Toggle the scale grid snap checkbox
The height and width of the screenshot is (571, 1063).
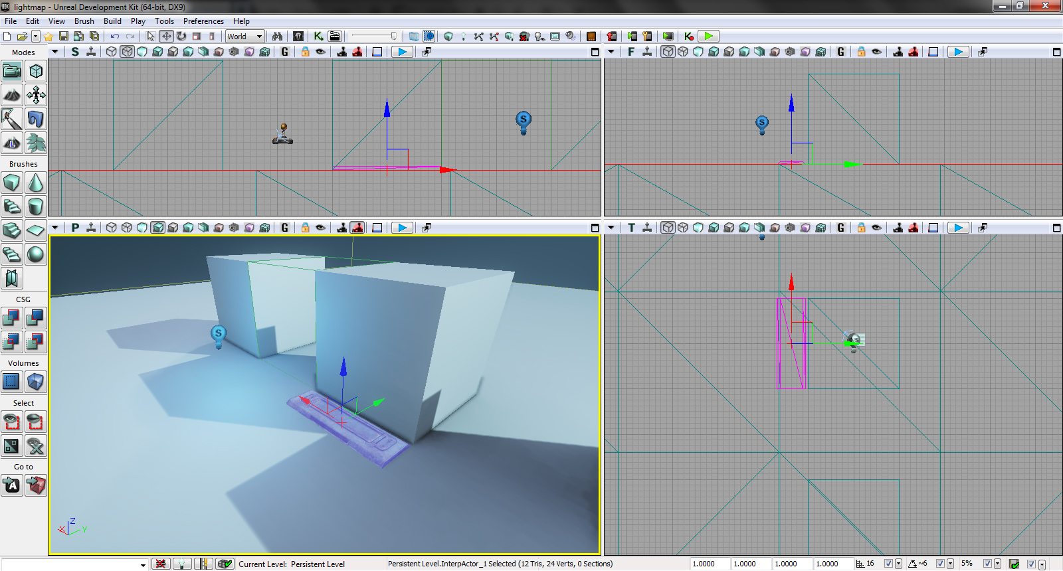click(x=987, y=564)
